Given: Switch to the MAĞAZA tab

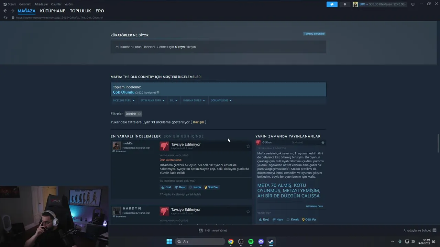Looking at the screenshot, I should point(26,11).
